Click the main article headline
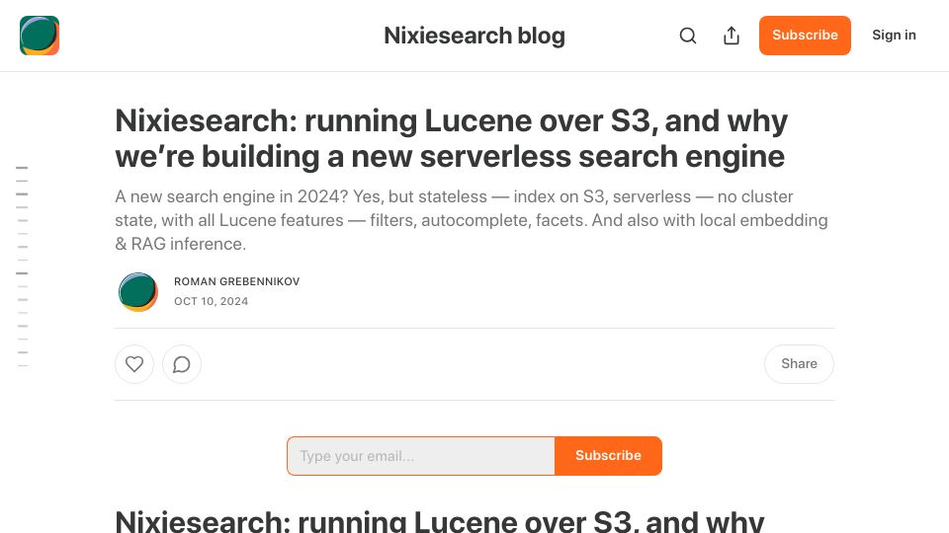The image size is (949, 533). [452, 138]
